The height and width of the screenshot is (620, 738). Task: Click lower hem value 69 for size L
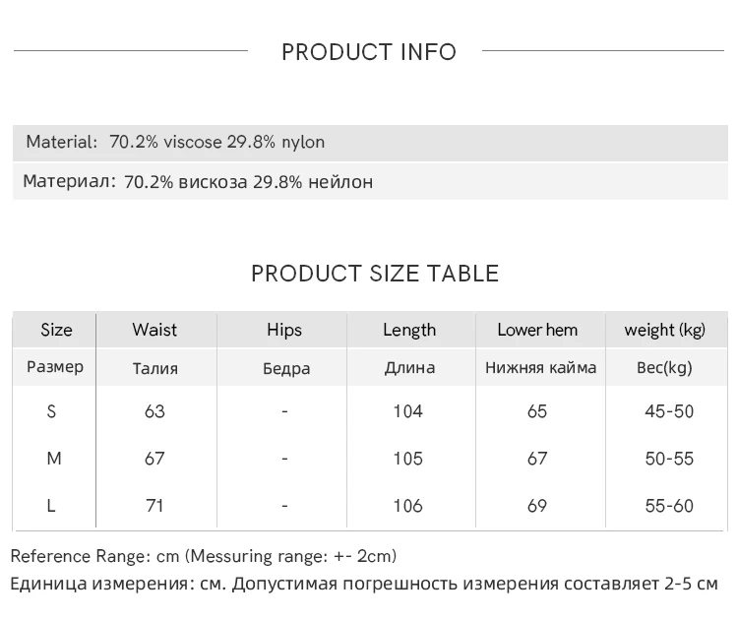tap(537, 506)
